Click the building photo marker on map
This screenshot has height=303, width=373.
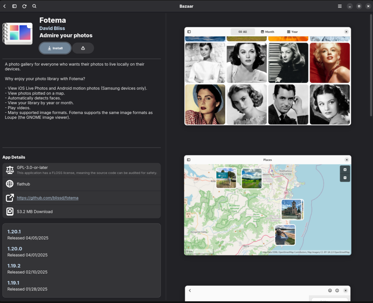pos(292,209)
